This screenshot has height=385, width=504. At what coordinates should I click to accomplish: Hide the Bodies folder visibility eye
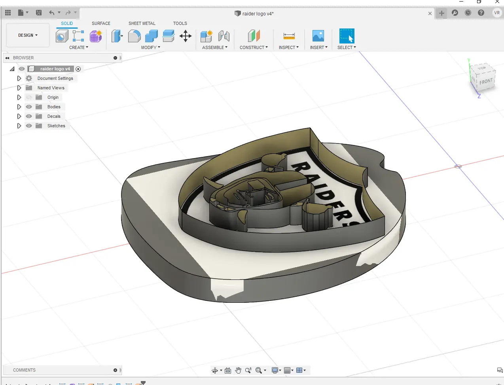click(x=29, y=107)
